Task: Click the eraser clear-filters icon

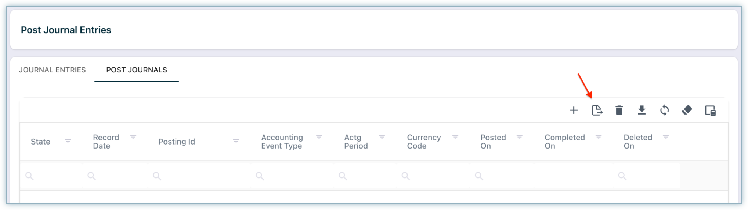Action: [x=687, y=110]
